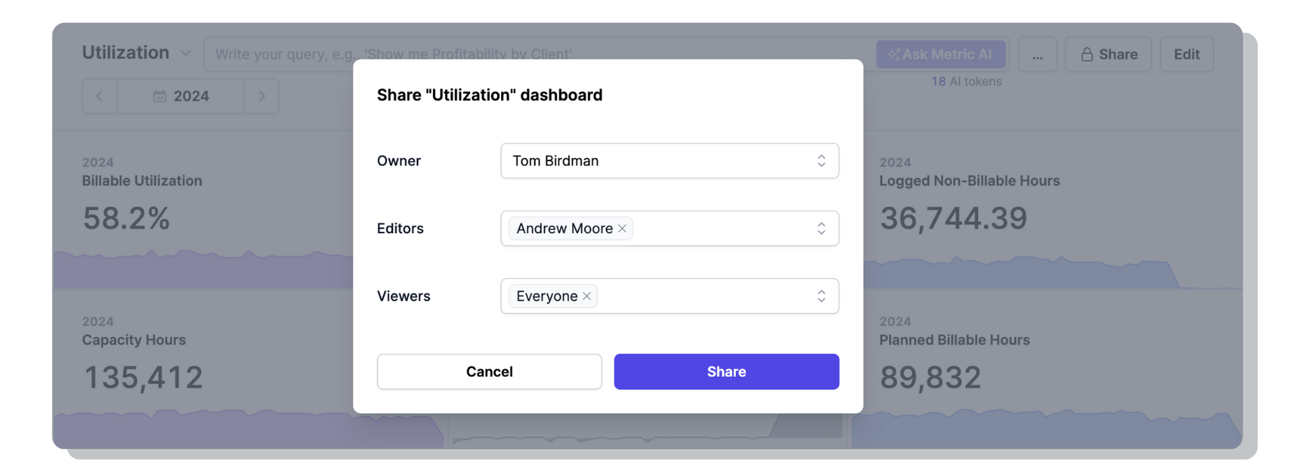Click the Everyone viewer tag
This screenshot has height=472, width=1295.
point(546,296)
